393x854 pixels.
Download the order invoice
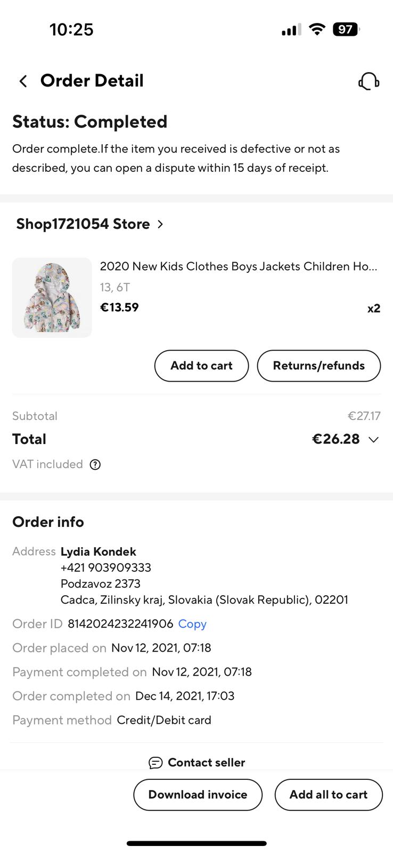pos(198,795)
